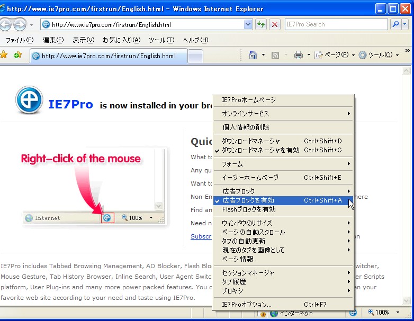Toggle ダウンロードマネージャを有効 checkmark
Screen dimensions: 414x321
283,150
